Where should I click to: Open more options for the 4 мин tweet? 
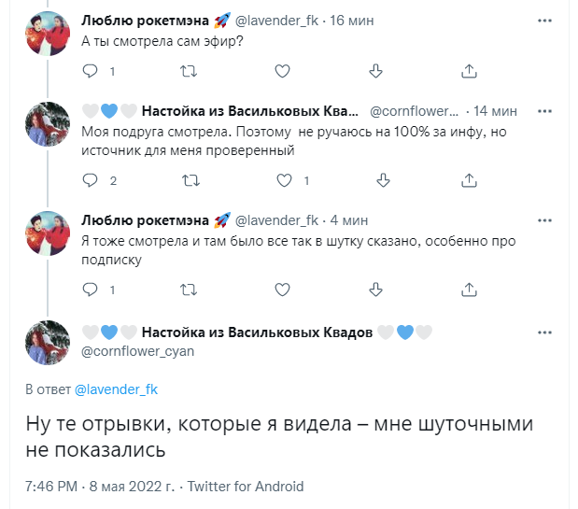(544, 220)
